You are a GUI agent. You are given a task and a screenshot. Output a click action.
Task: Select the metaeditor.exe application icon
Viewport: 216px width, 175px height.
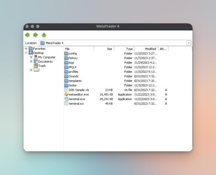point(66,94)
